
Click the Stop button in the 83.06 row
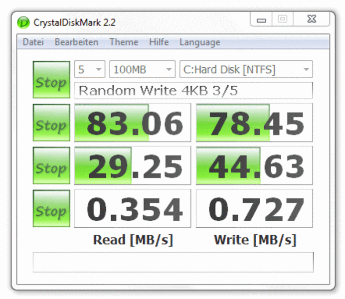click(x=51, y=123)
